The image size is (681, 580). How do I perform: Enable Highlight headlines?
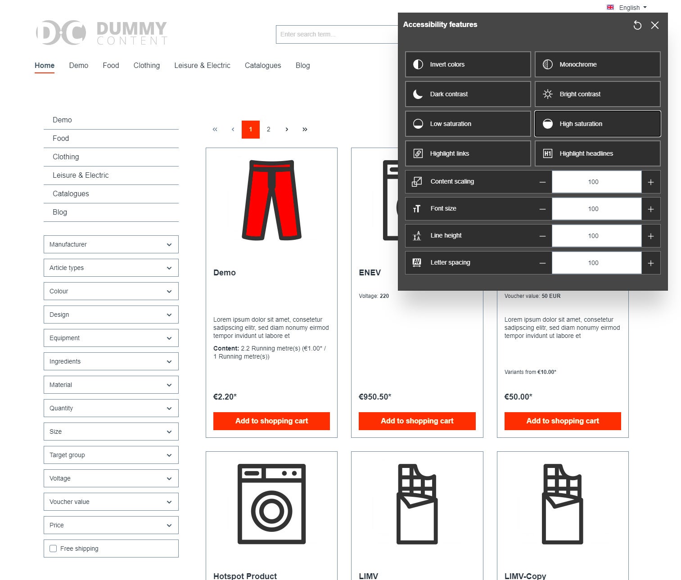[598, 153]
